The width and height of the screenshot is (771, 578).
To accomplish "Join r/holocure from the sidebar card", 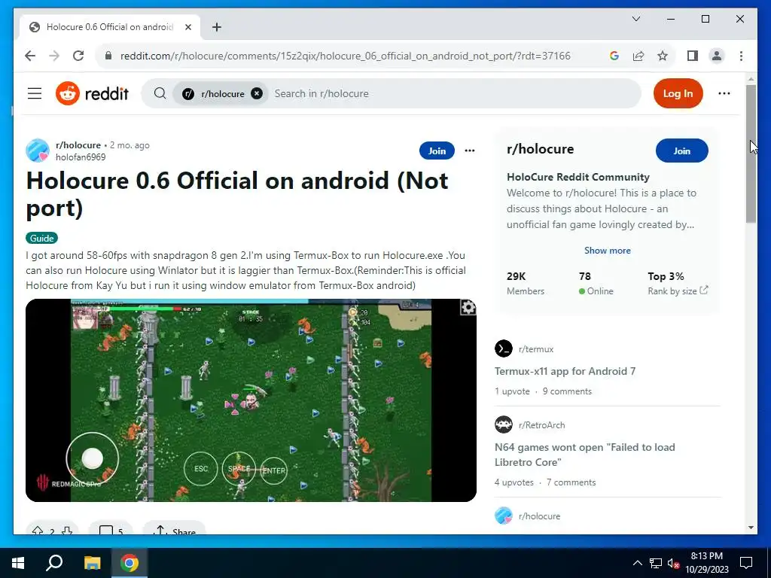I will (681, 151).
